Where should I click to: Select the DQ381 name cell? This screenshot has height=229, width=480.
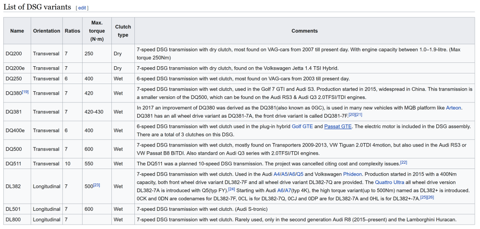click(x=17, y=112)
